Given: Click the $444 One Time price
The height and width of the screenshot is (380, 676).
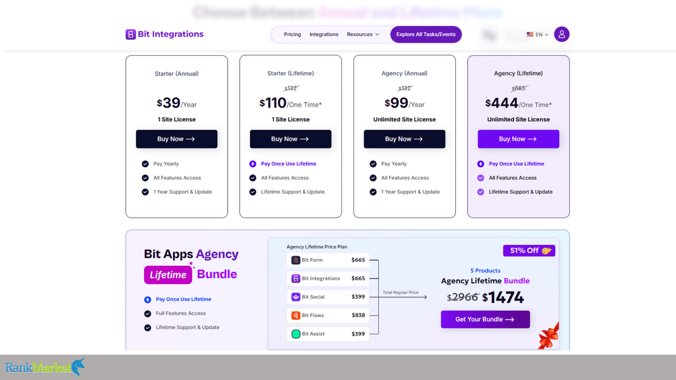Looking at the screenshot, I should (518, 103).
